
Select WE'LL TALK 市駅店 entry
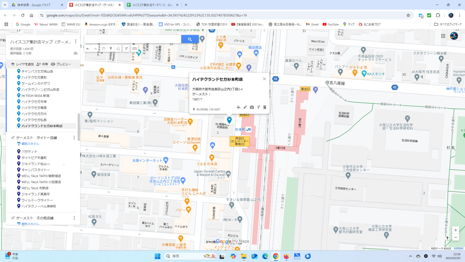[x=35, y=188]
